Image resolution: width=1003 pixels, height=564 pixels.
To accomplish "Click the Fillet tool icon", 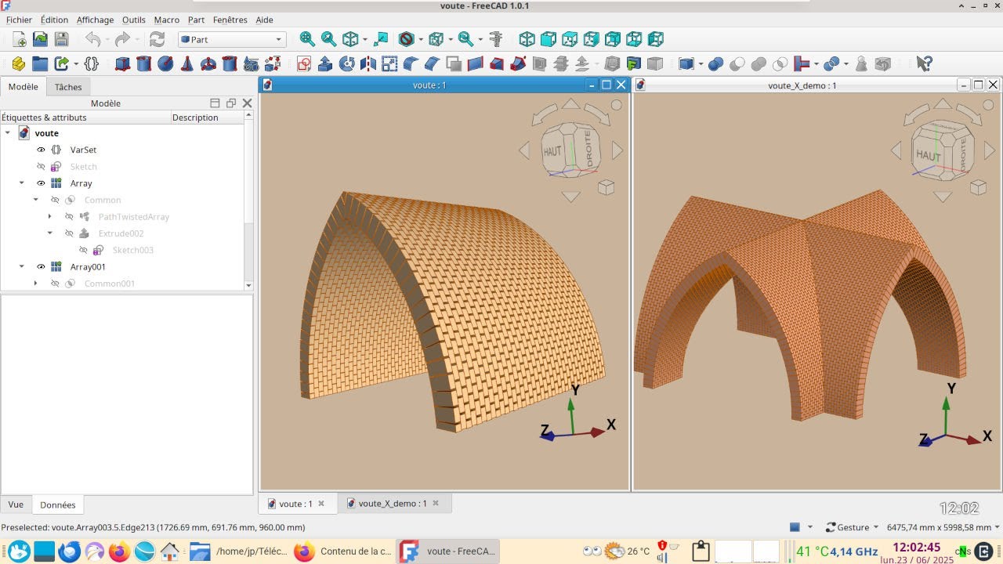I will (411, 63).
